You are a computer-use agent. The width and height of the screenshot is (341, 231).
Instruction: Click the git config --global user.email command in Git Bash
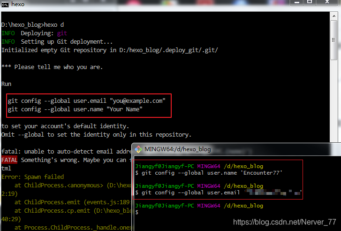tap(219, 192)
